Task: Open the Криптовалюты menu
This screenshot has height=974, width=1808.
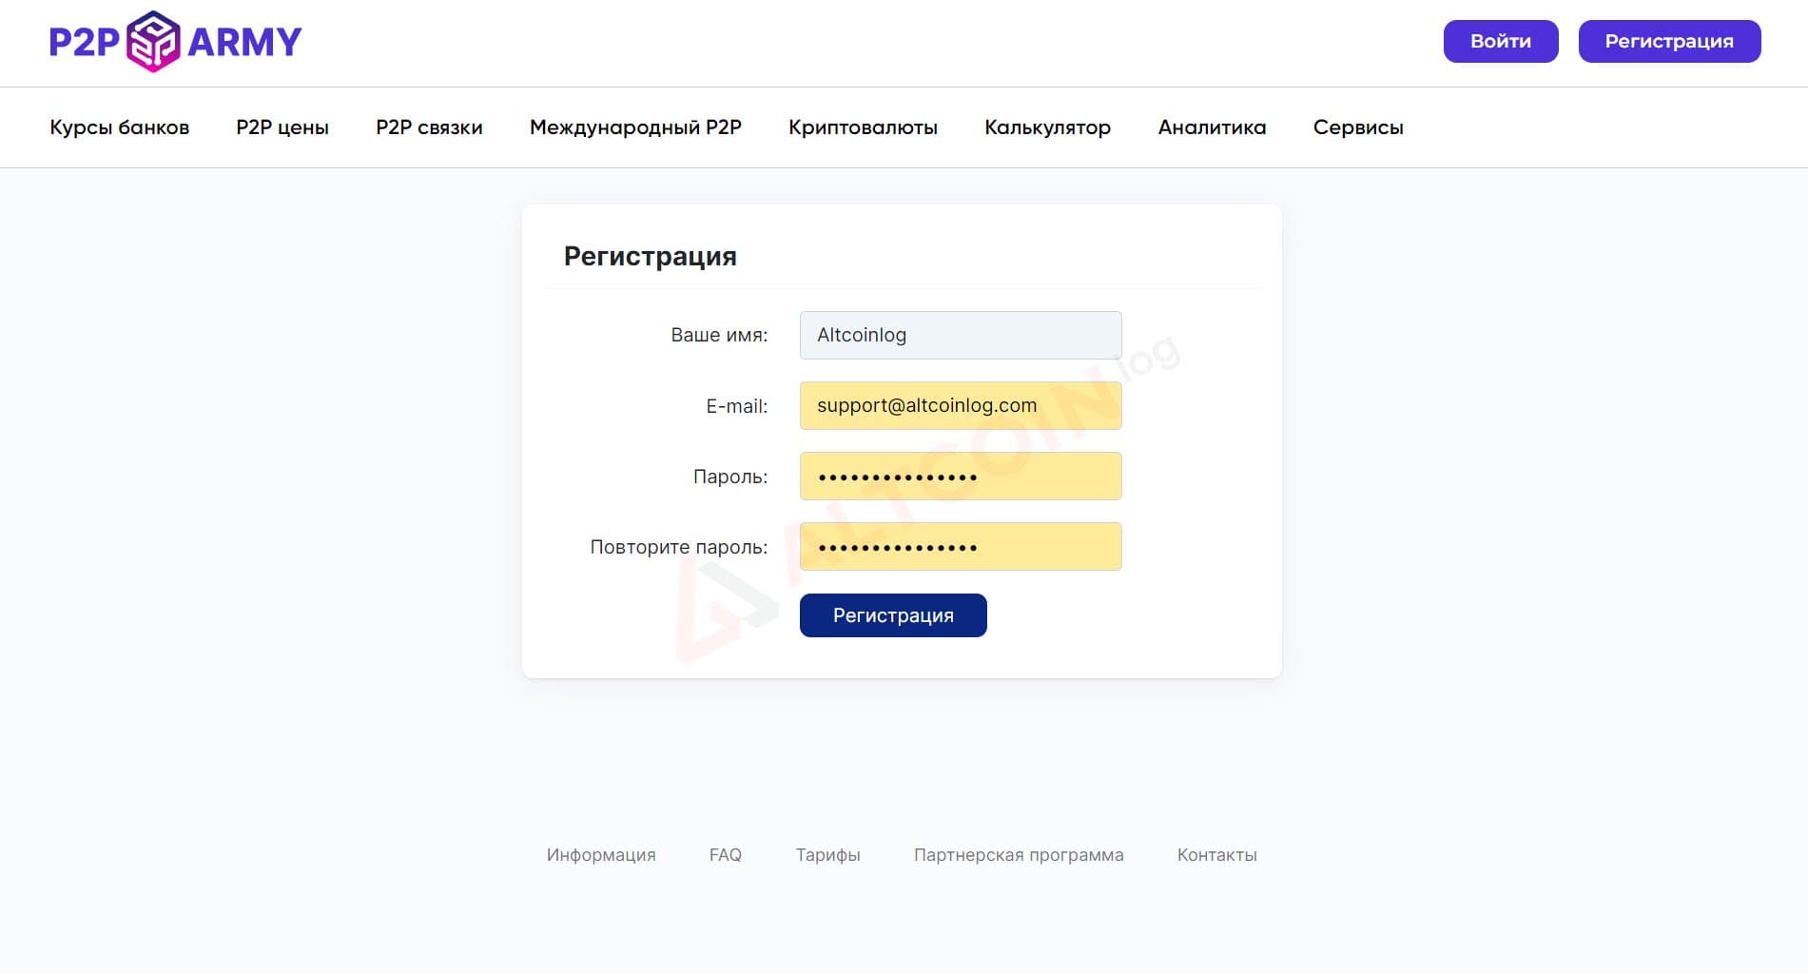Action: [x=863, y=127]
